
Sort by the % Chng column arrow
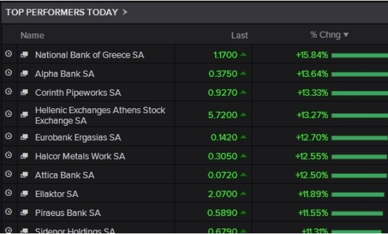point(346,35)
